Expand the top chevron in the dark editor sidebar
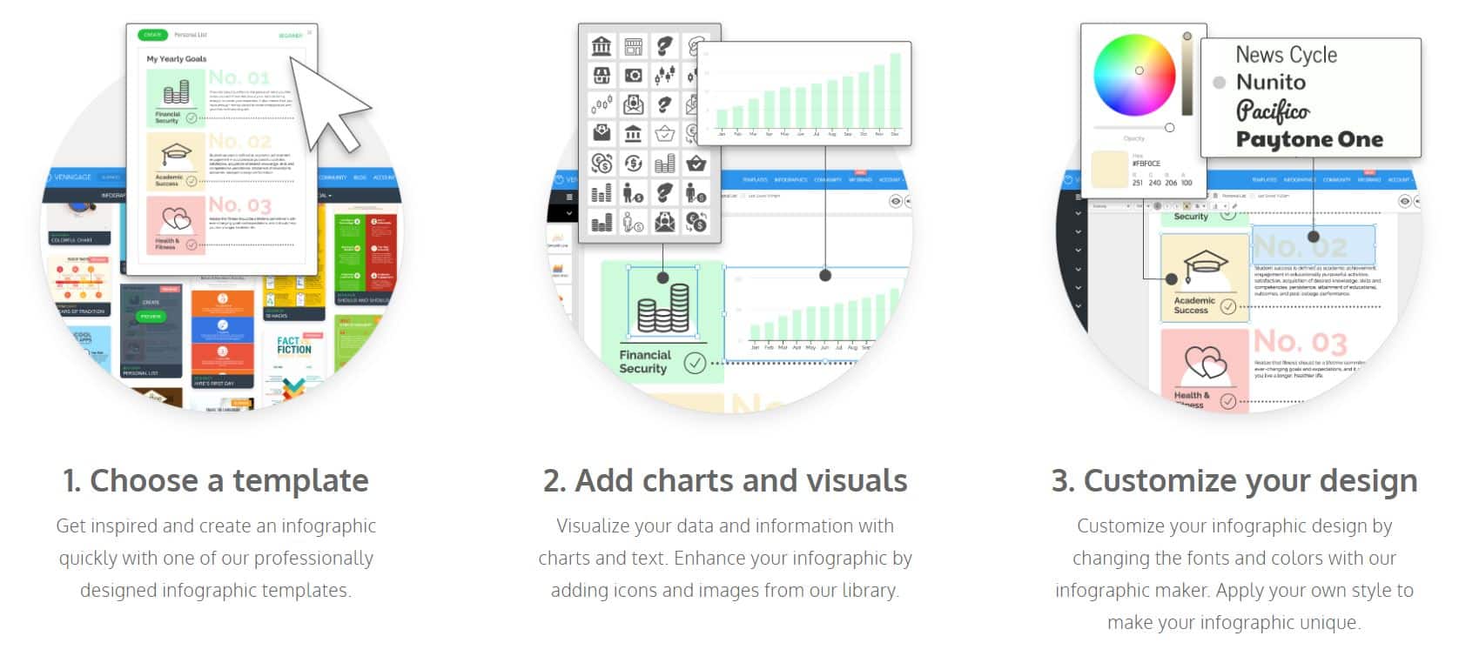The height and width of the screenshot is (656, 1479). coord(1078,213)
